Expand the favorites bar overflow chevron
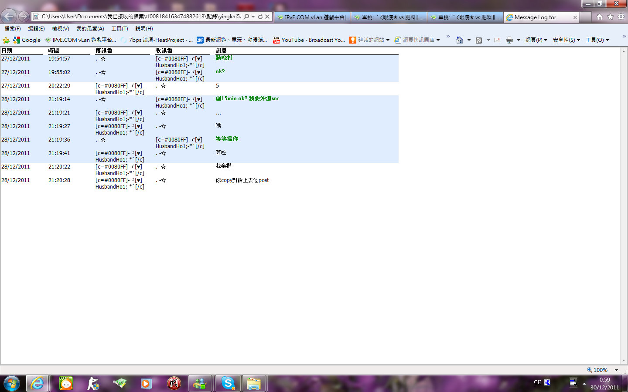The height and width of the screenshot is (392, 628). point(448,37)
